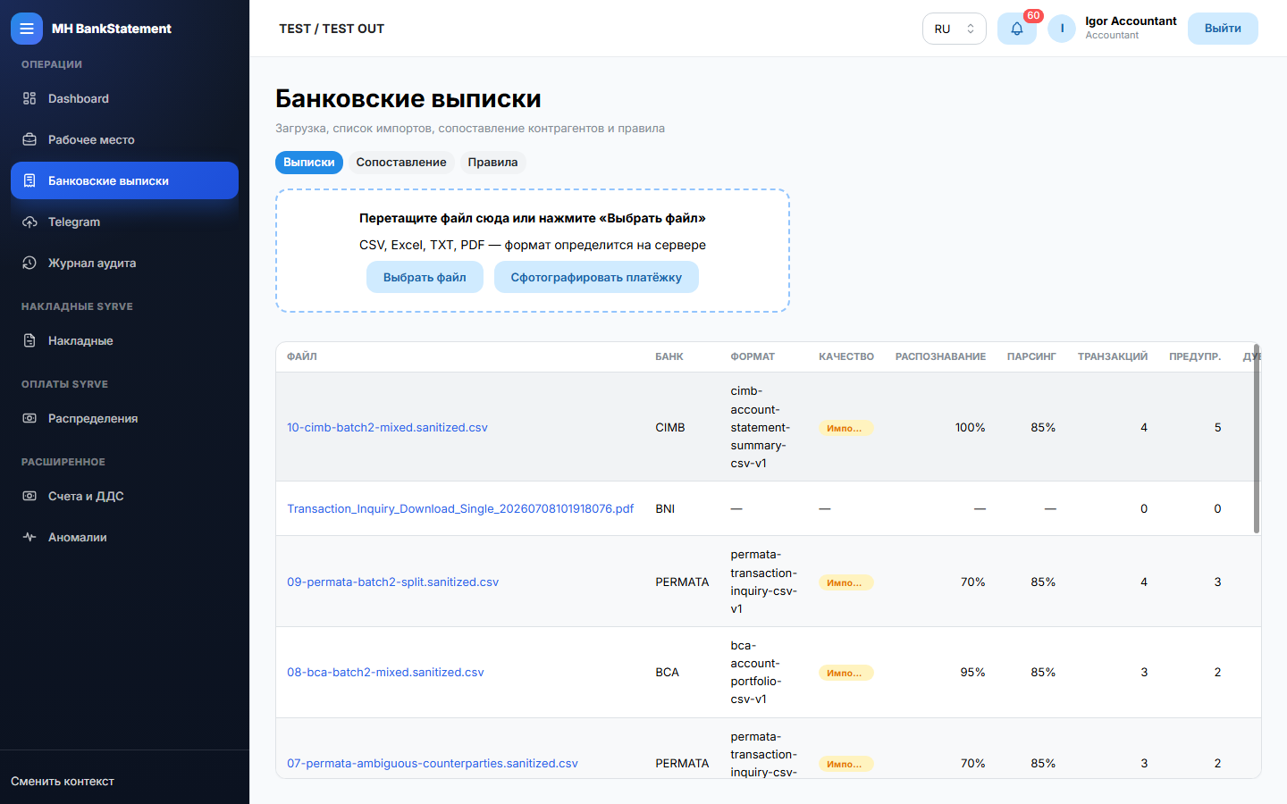This screenshot has width=1287, height=804.
Task: Click the BNI bank cell
Action: click(x=665, y=509)
